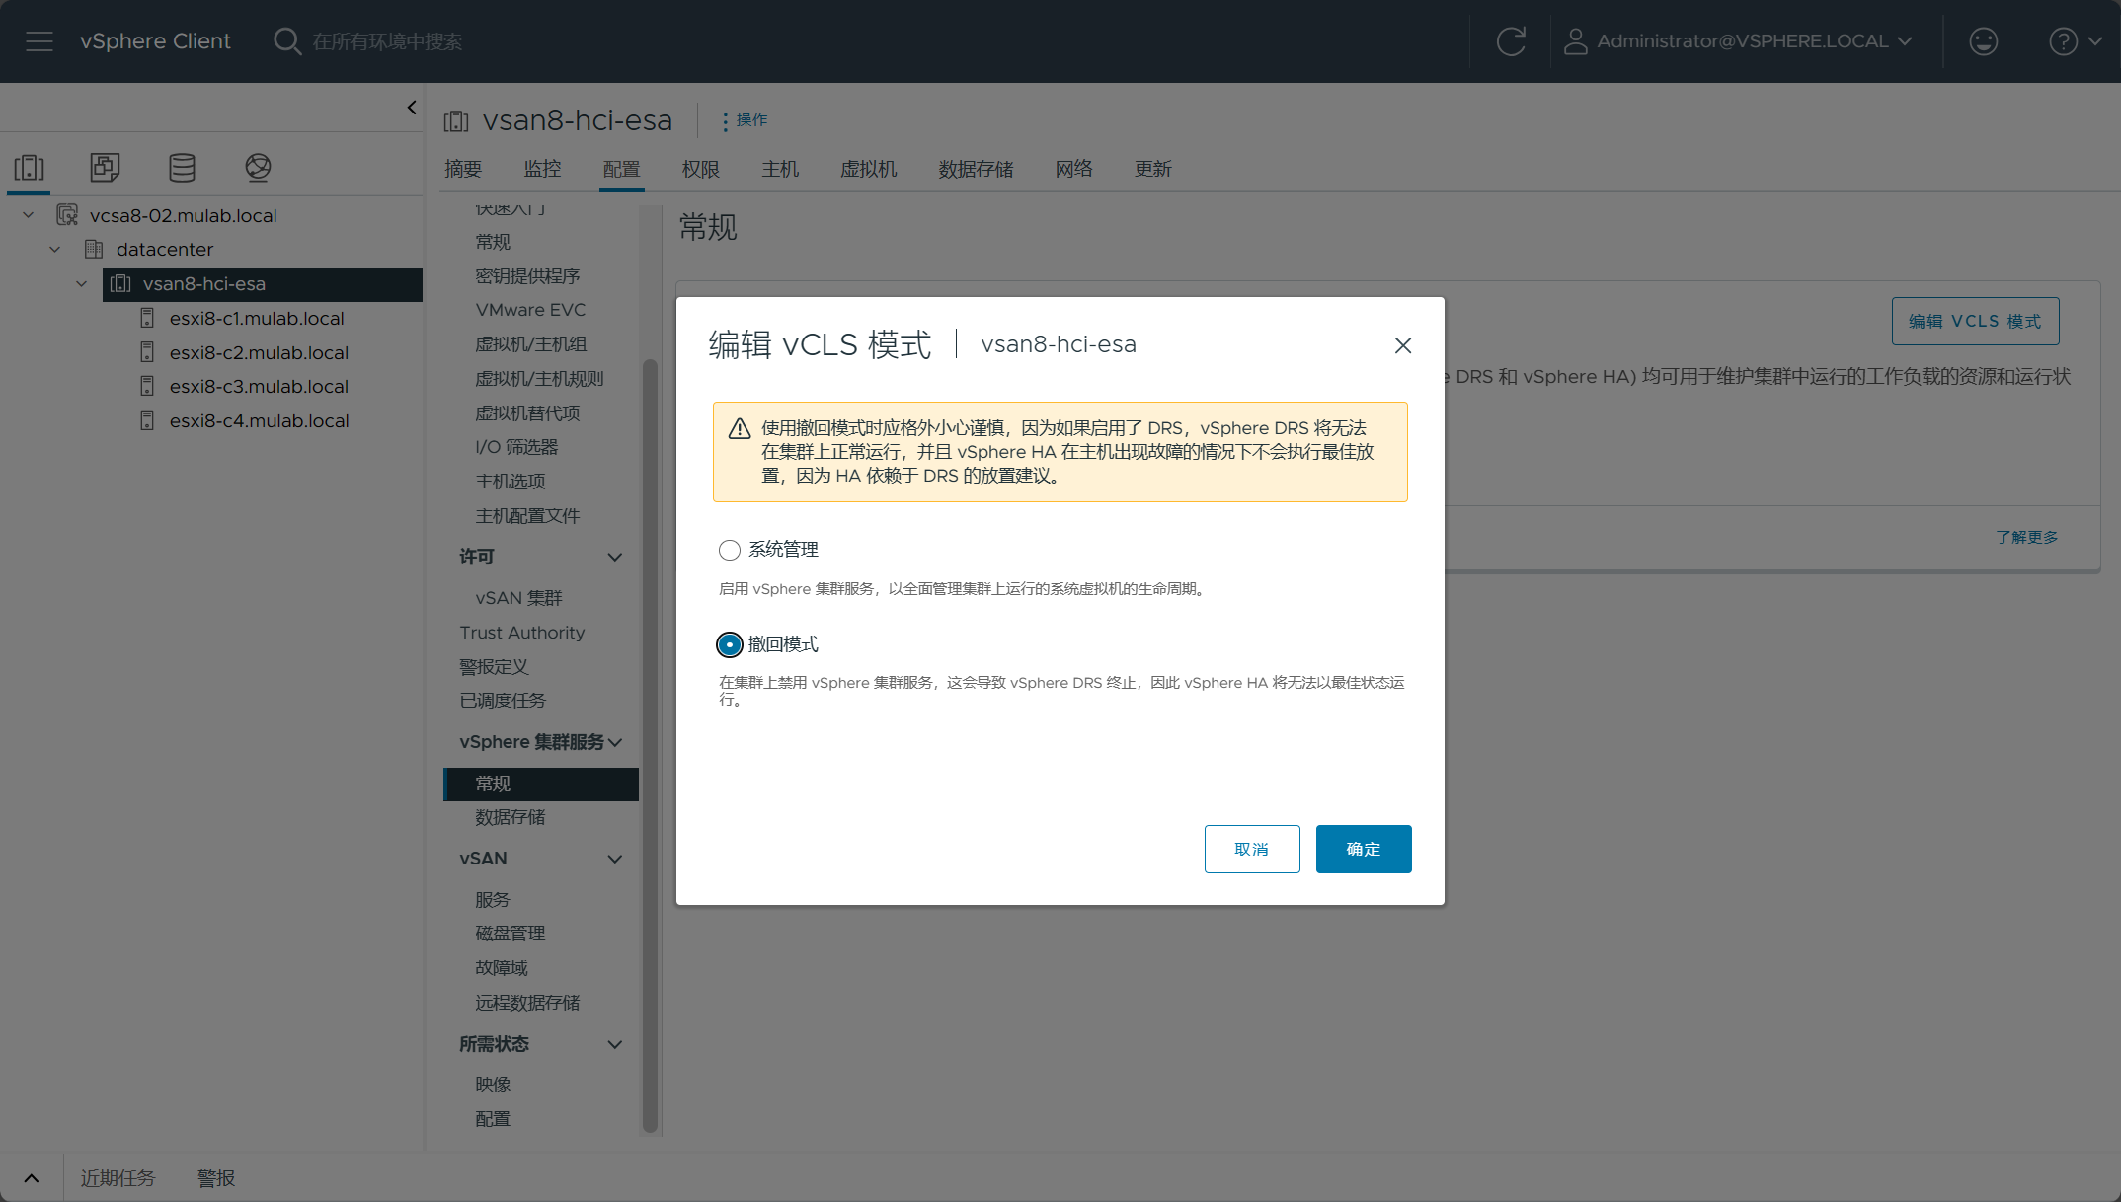This screenshot has width=2121, height=1202.
Task: Switch to the 配置 tab
Action: pos(621,169)
